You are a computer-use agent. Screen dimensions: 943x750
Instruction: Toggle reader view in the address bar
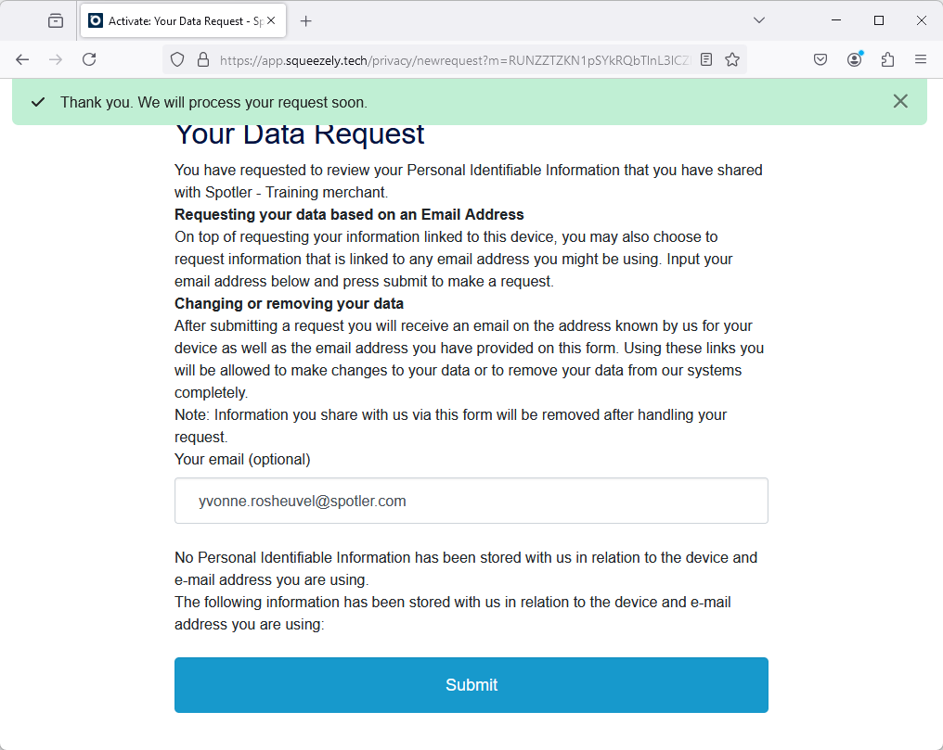pos(706,59)
